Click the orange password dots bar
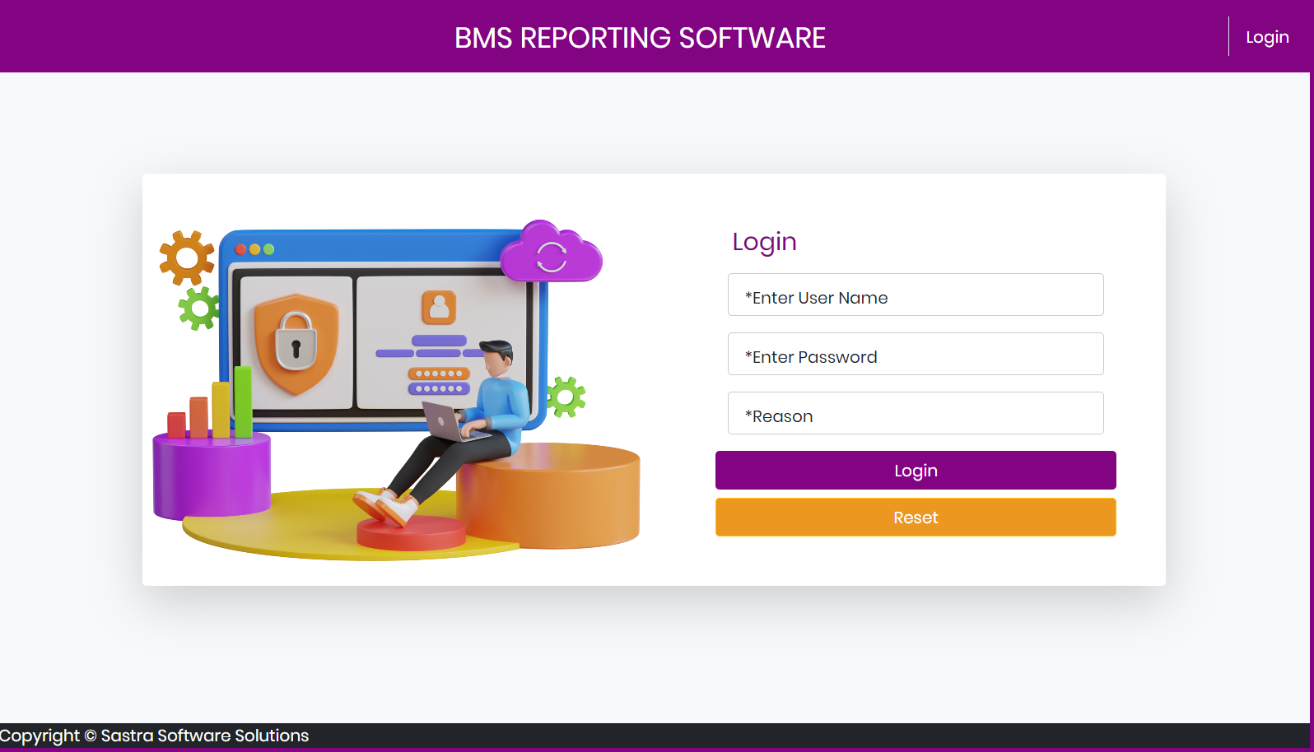This screenshot has height=752, width=1314. (439, 374)
